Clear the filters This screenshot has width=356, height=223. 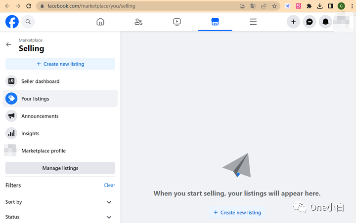pos(109,185)
